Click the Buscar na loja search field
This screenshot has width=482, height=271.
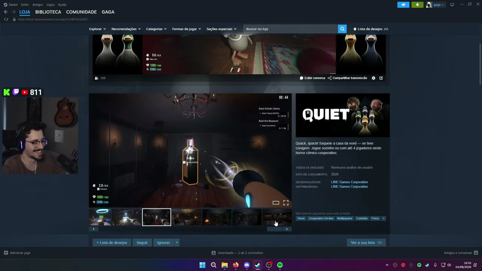291,29
